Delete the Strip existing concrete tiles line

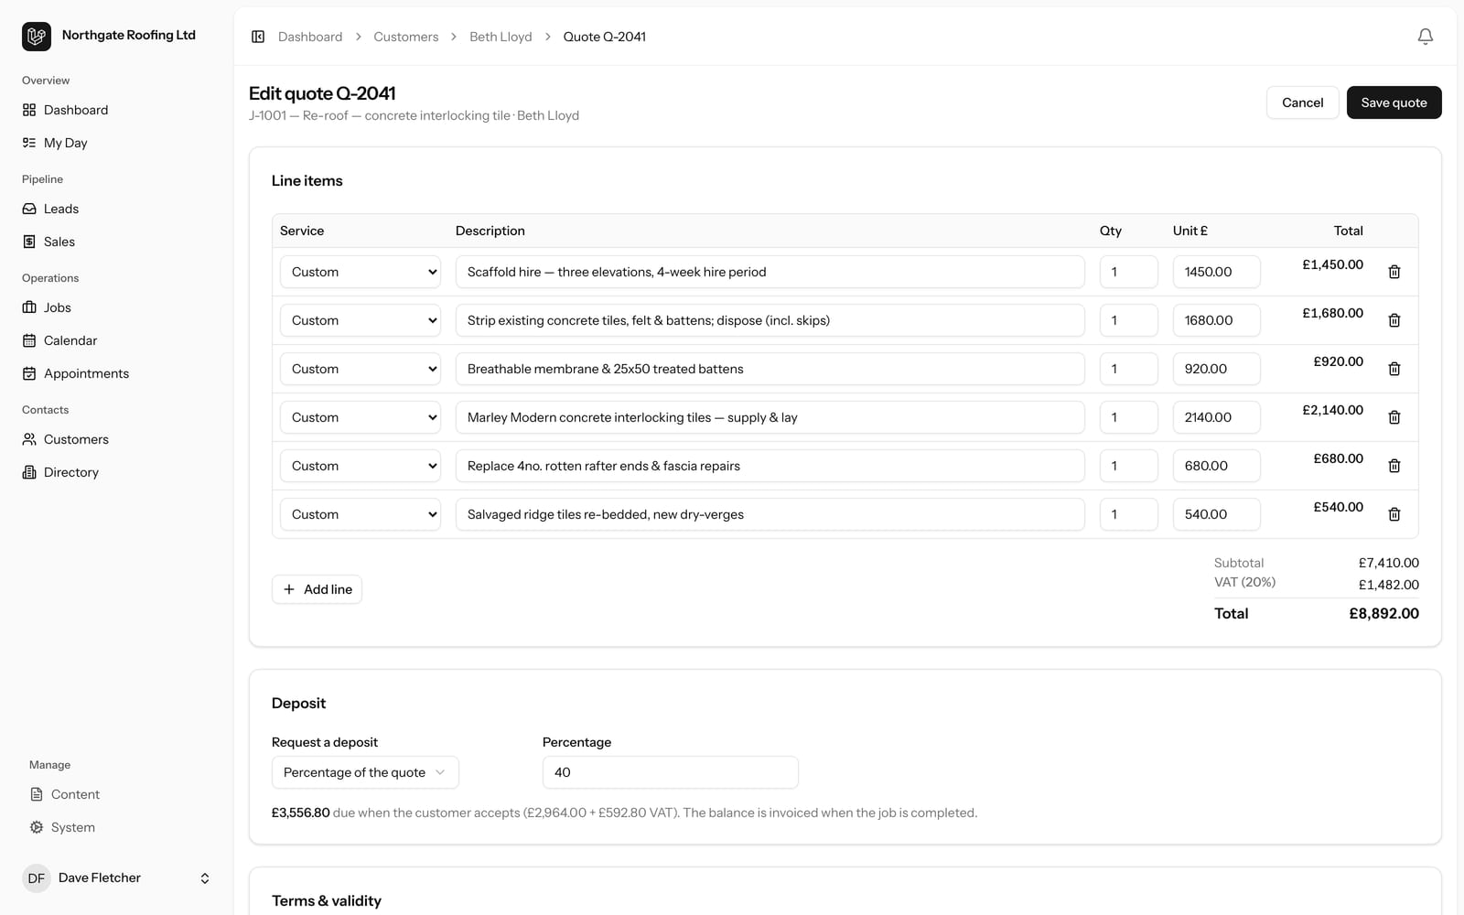[x=1394, y=320]
